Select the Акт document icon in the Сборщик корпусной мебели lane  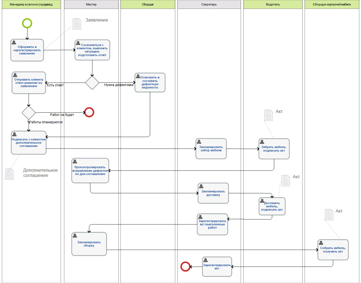tap(329, 215)
